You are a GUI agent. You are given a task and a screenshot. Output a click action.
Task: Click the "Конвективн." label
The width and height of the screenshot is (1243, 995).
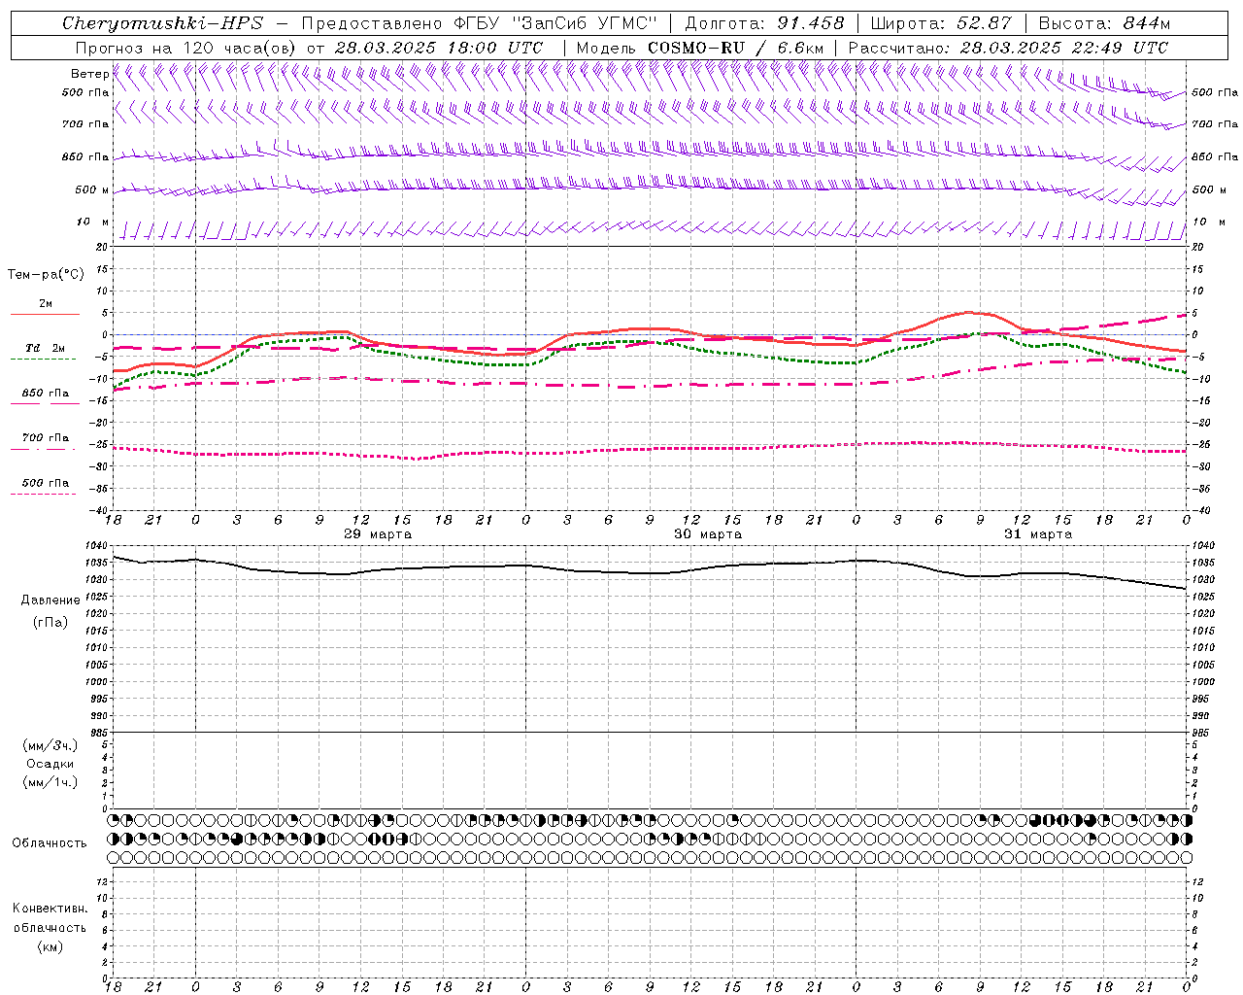tap(50, 909)
